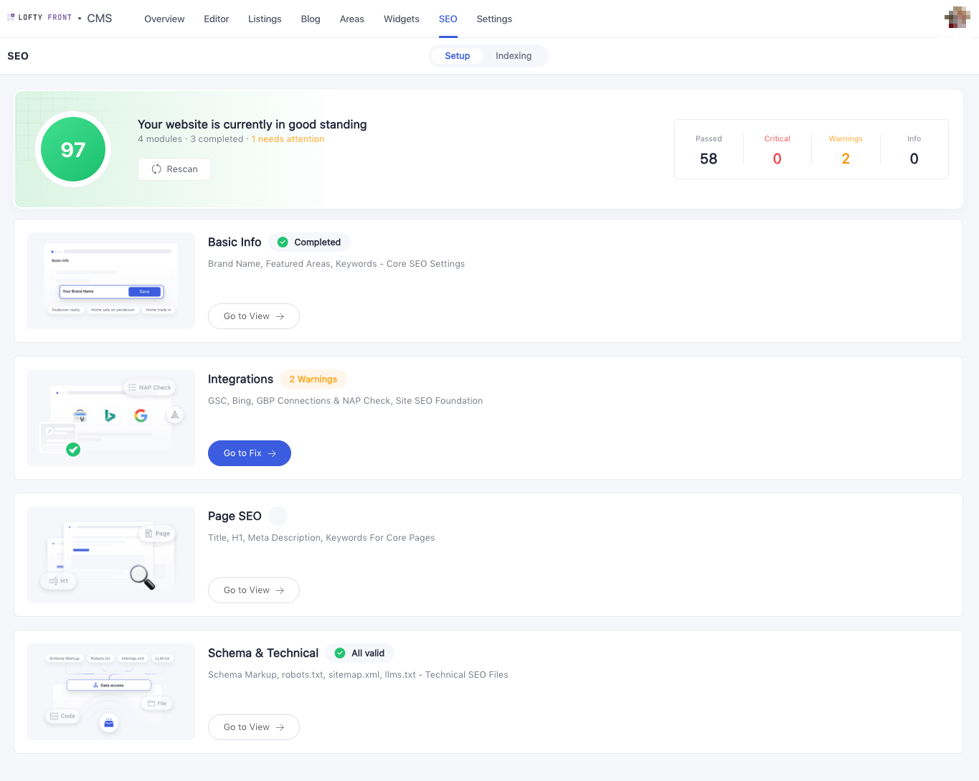Screen dimensions: 979x781
Task: Click the green Completed check icon
Action: (283, 242)
